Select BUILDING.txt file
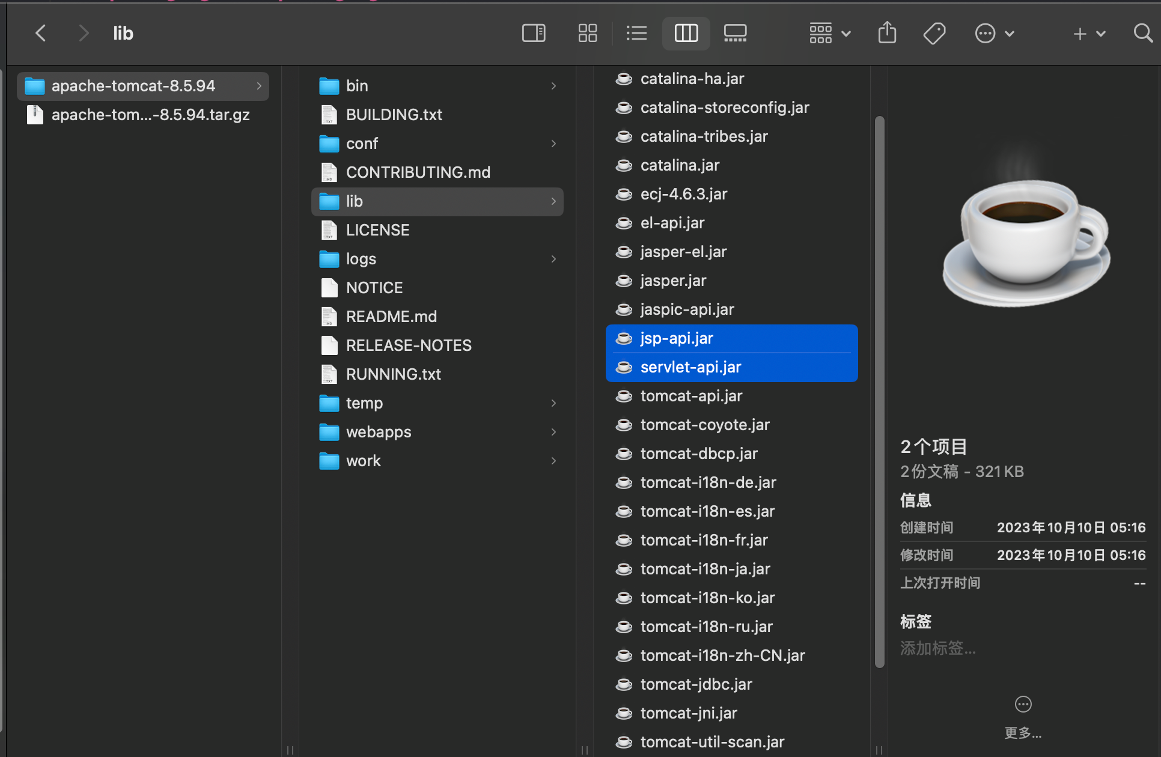 point(437,115)
